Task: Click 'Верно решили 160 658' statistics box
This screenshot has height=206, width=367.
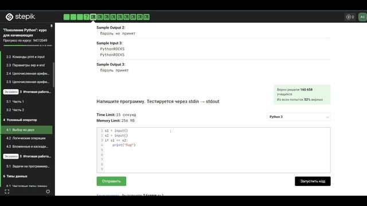Action: click(x=302, y=94)
